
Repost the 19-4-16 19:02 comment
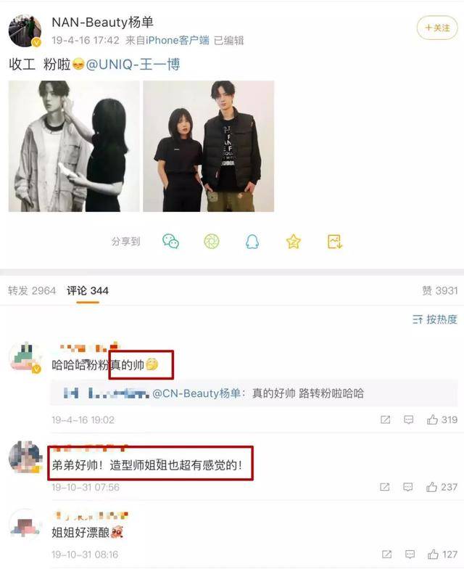click(385, 419)
